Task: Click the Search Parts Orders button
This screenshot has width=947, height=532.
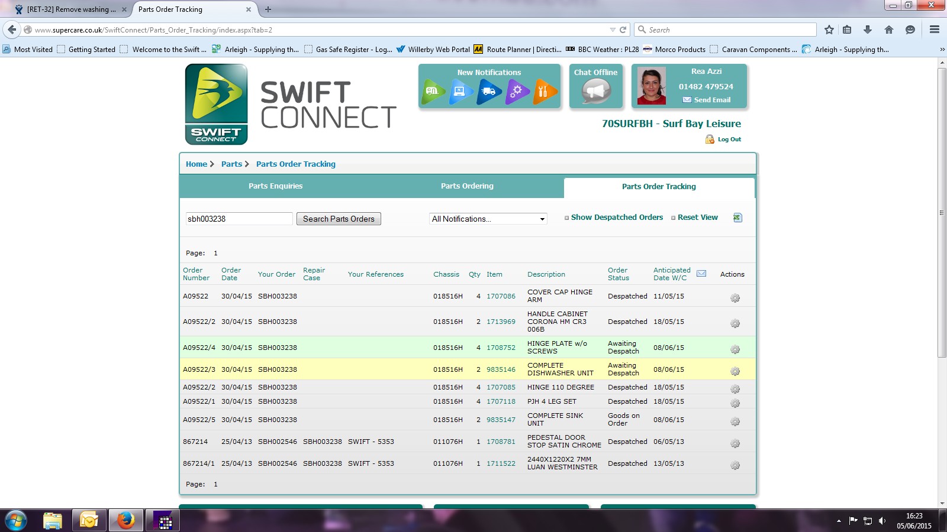Action: pyautogui.click(x=339, y=219)
